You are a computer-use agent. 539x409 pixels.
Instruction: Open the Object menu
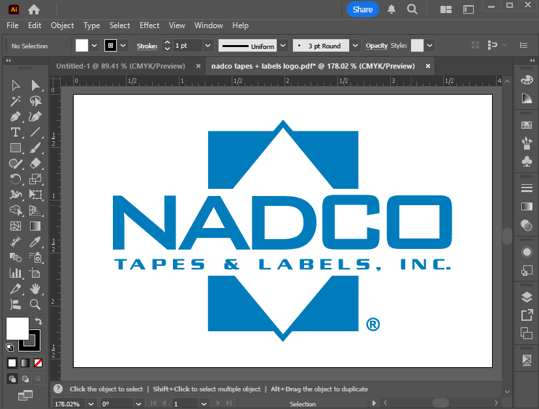pyautogui.click(x=62, y=25)
